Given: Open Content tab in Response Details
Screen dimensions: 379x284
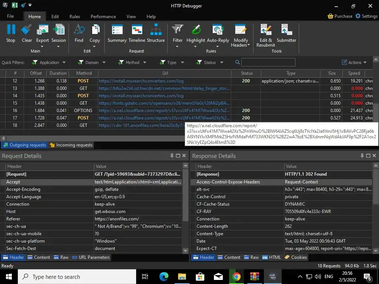Looking at the screenshot, I should point(229,257).
